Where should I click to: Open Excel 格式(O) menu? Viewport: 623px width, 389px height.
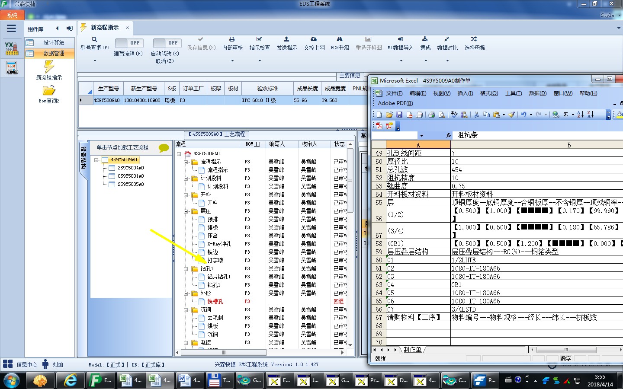click(x=489, y=93)
